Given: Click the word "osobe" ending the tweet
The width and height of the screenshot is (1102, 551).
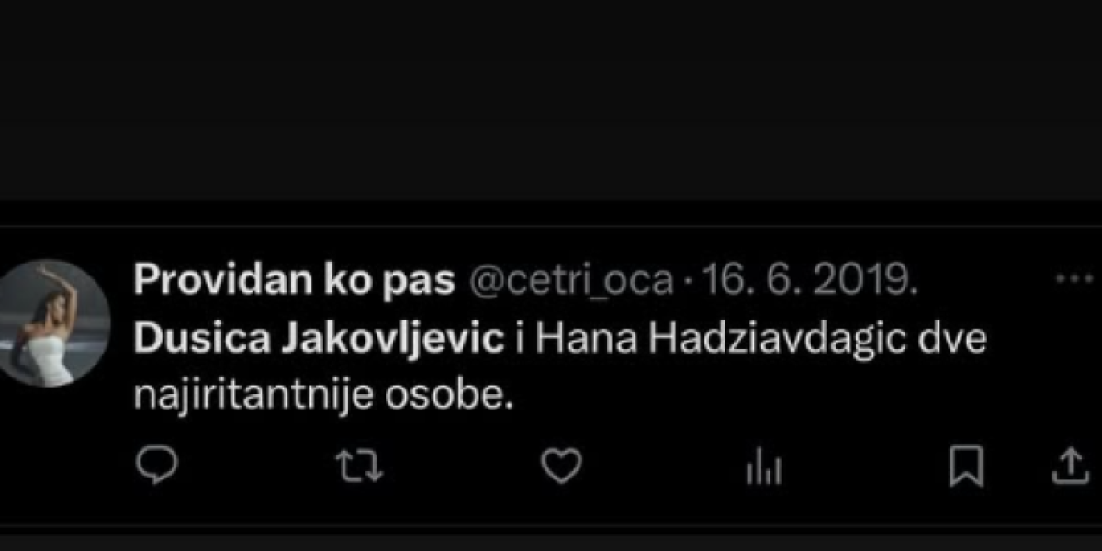Looking at the screenshot, I should coord(462,397).
